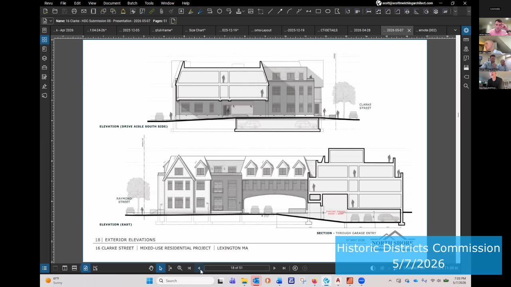
Task: Select the Pan hand tool
Action: coord(151,268)
